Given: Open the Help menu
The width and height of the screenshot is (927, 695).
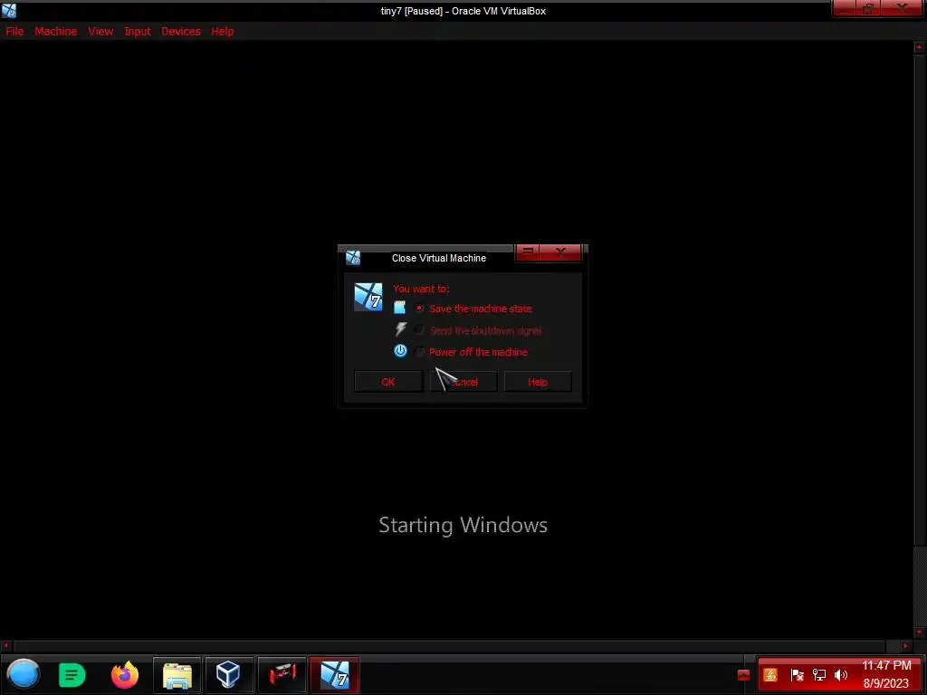Looking at the screenshot, I should [x=223, y=32].
